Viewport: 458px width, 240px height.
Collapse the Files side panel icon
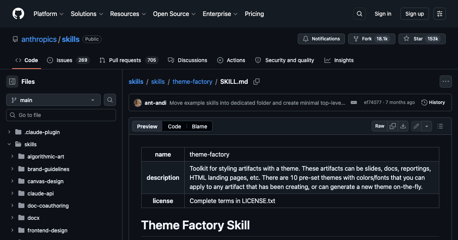pos(12,82)
